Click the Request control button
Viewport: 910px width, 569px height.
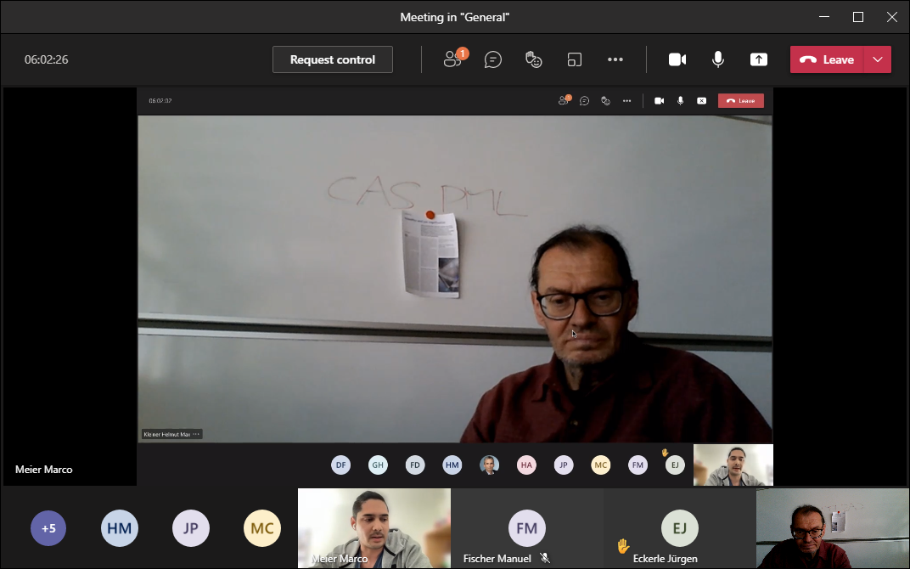tap(333, 59)
